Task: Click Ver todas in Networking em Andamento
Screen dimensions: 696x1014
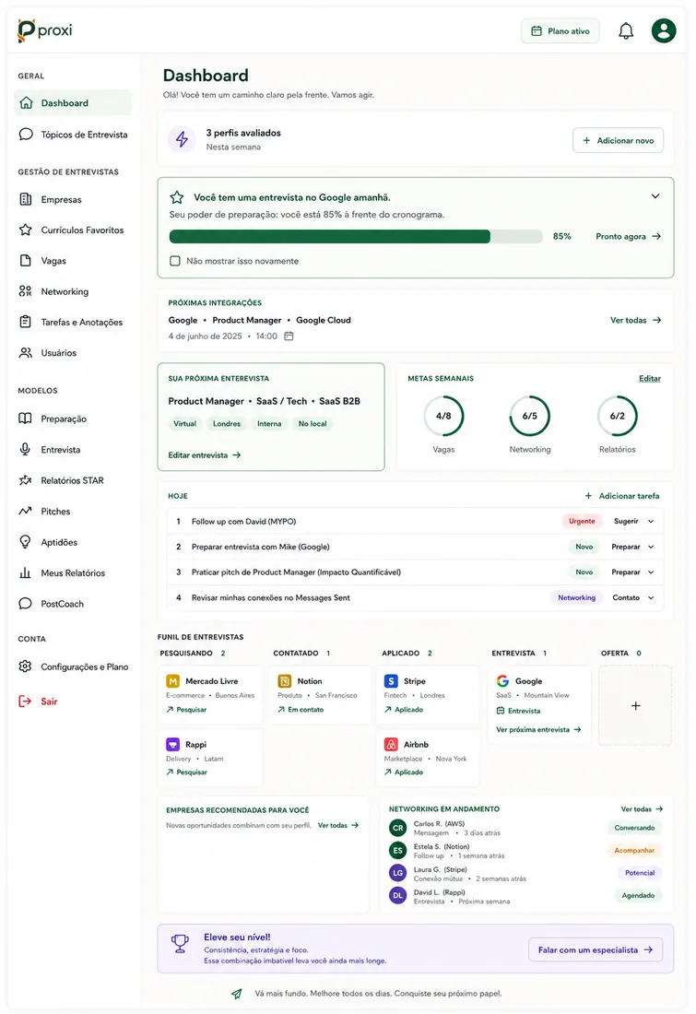Action: (642, 809)
